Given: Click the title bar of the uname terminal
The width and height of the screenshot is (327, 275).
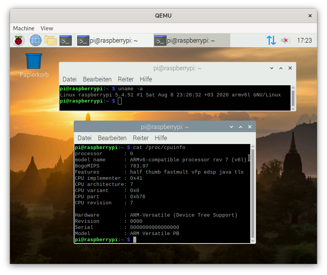Looking at the screenshot, I should pyautogui.click(x=177, y=68).
